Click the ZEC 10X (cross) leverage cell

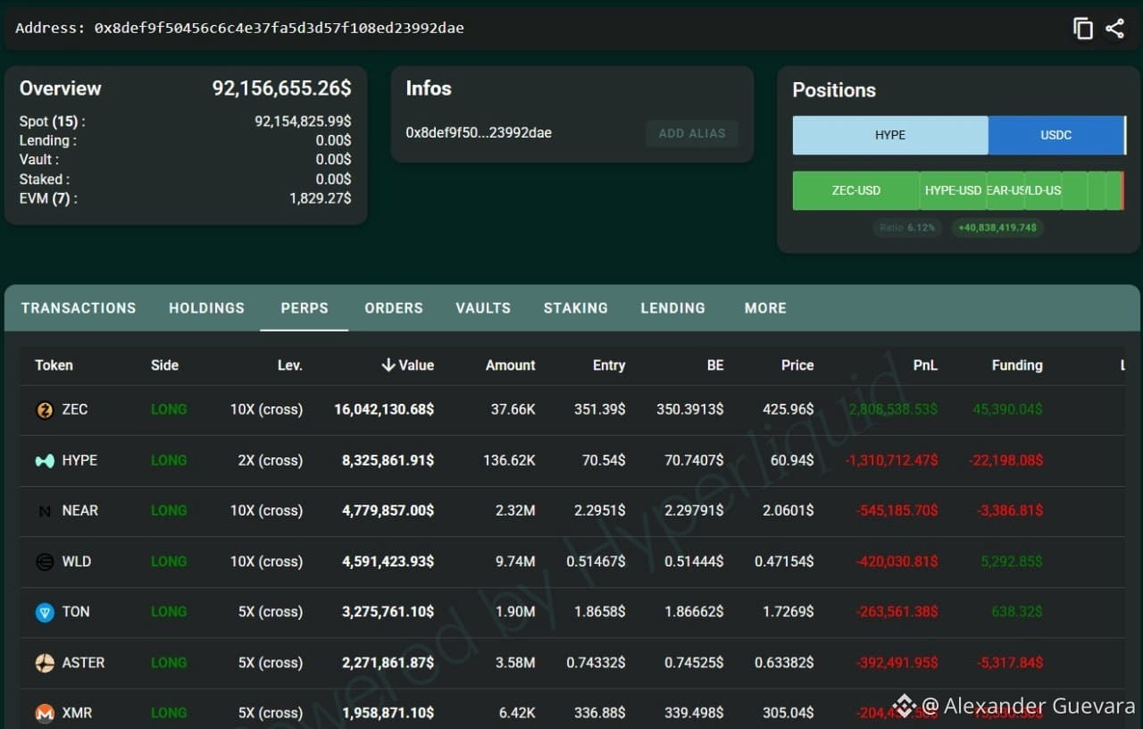266,409
